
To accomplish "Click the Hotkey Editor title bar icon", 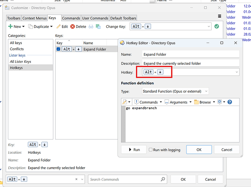I will [122, 43].
